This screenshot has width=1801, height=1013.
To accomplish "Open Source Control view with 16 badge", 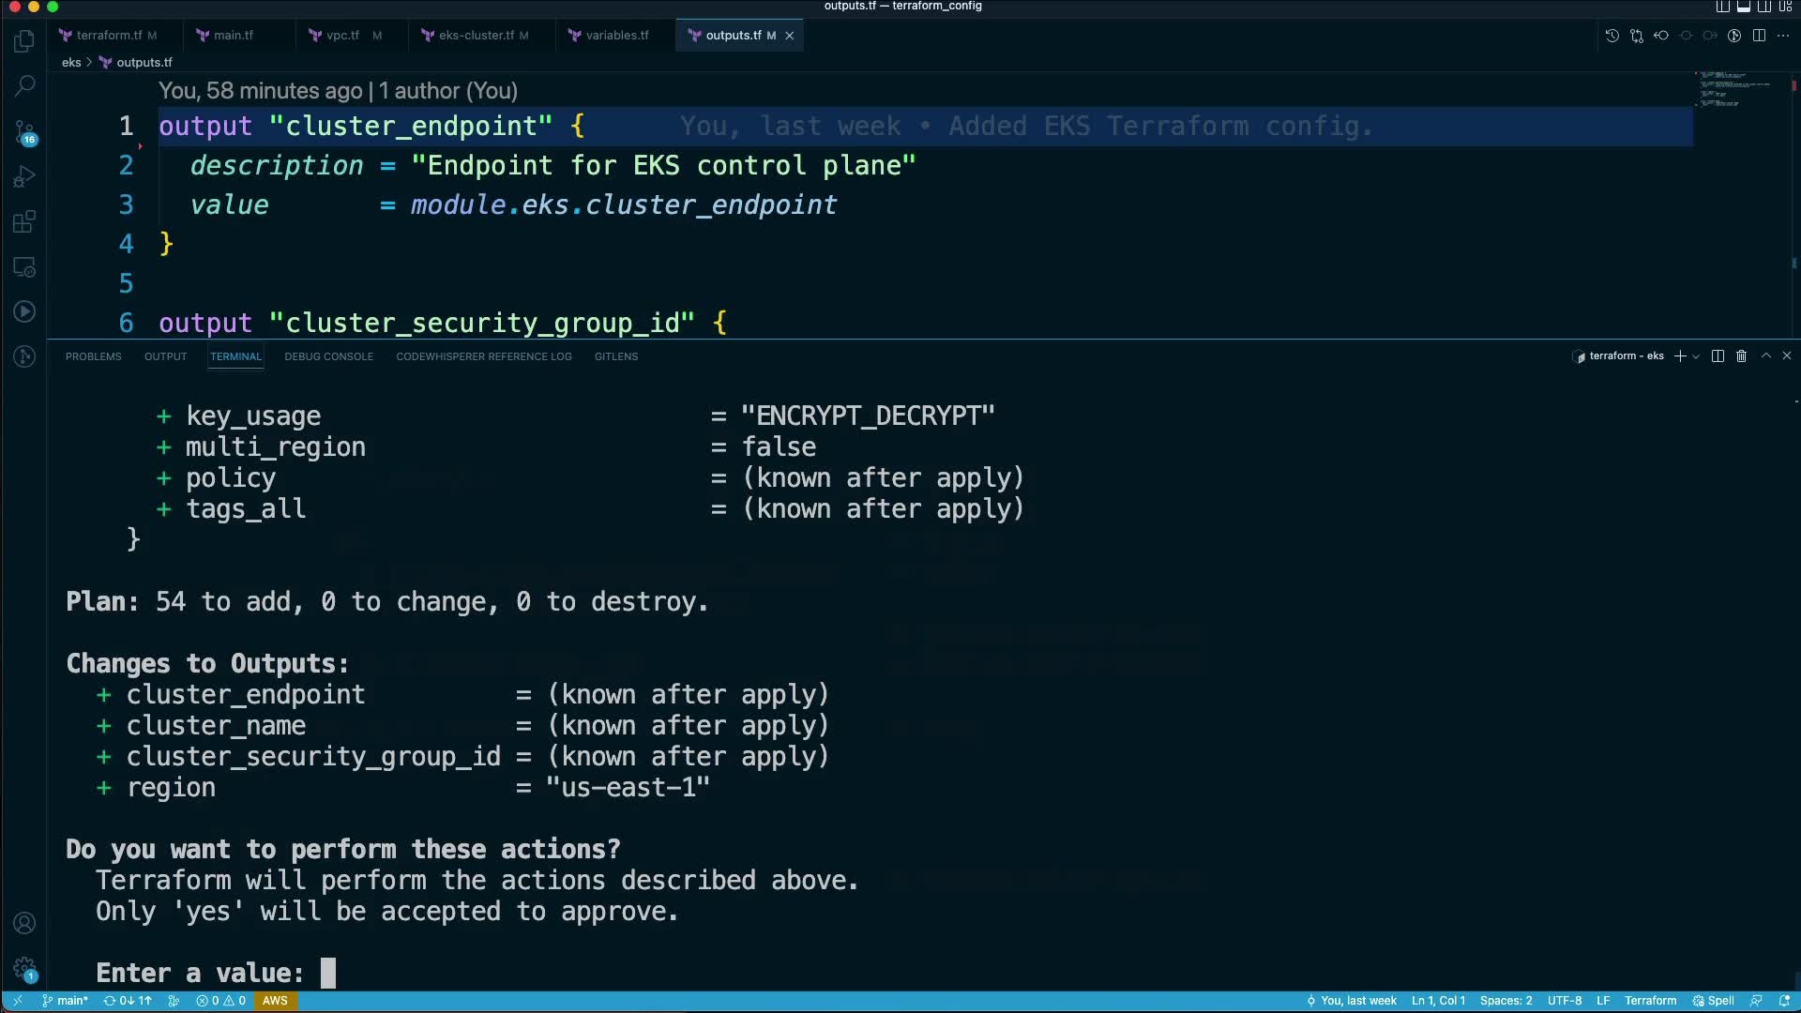I will click(x=25, y=131).
